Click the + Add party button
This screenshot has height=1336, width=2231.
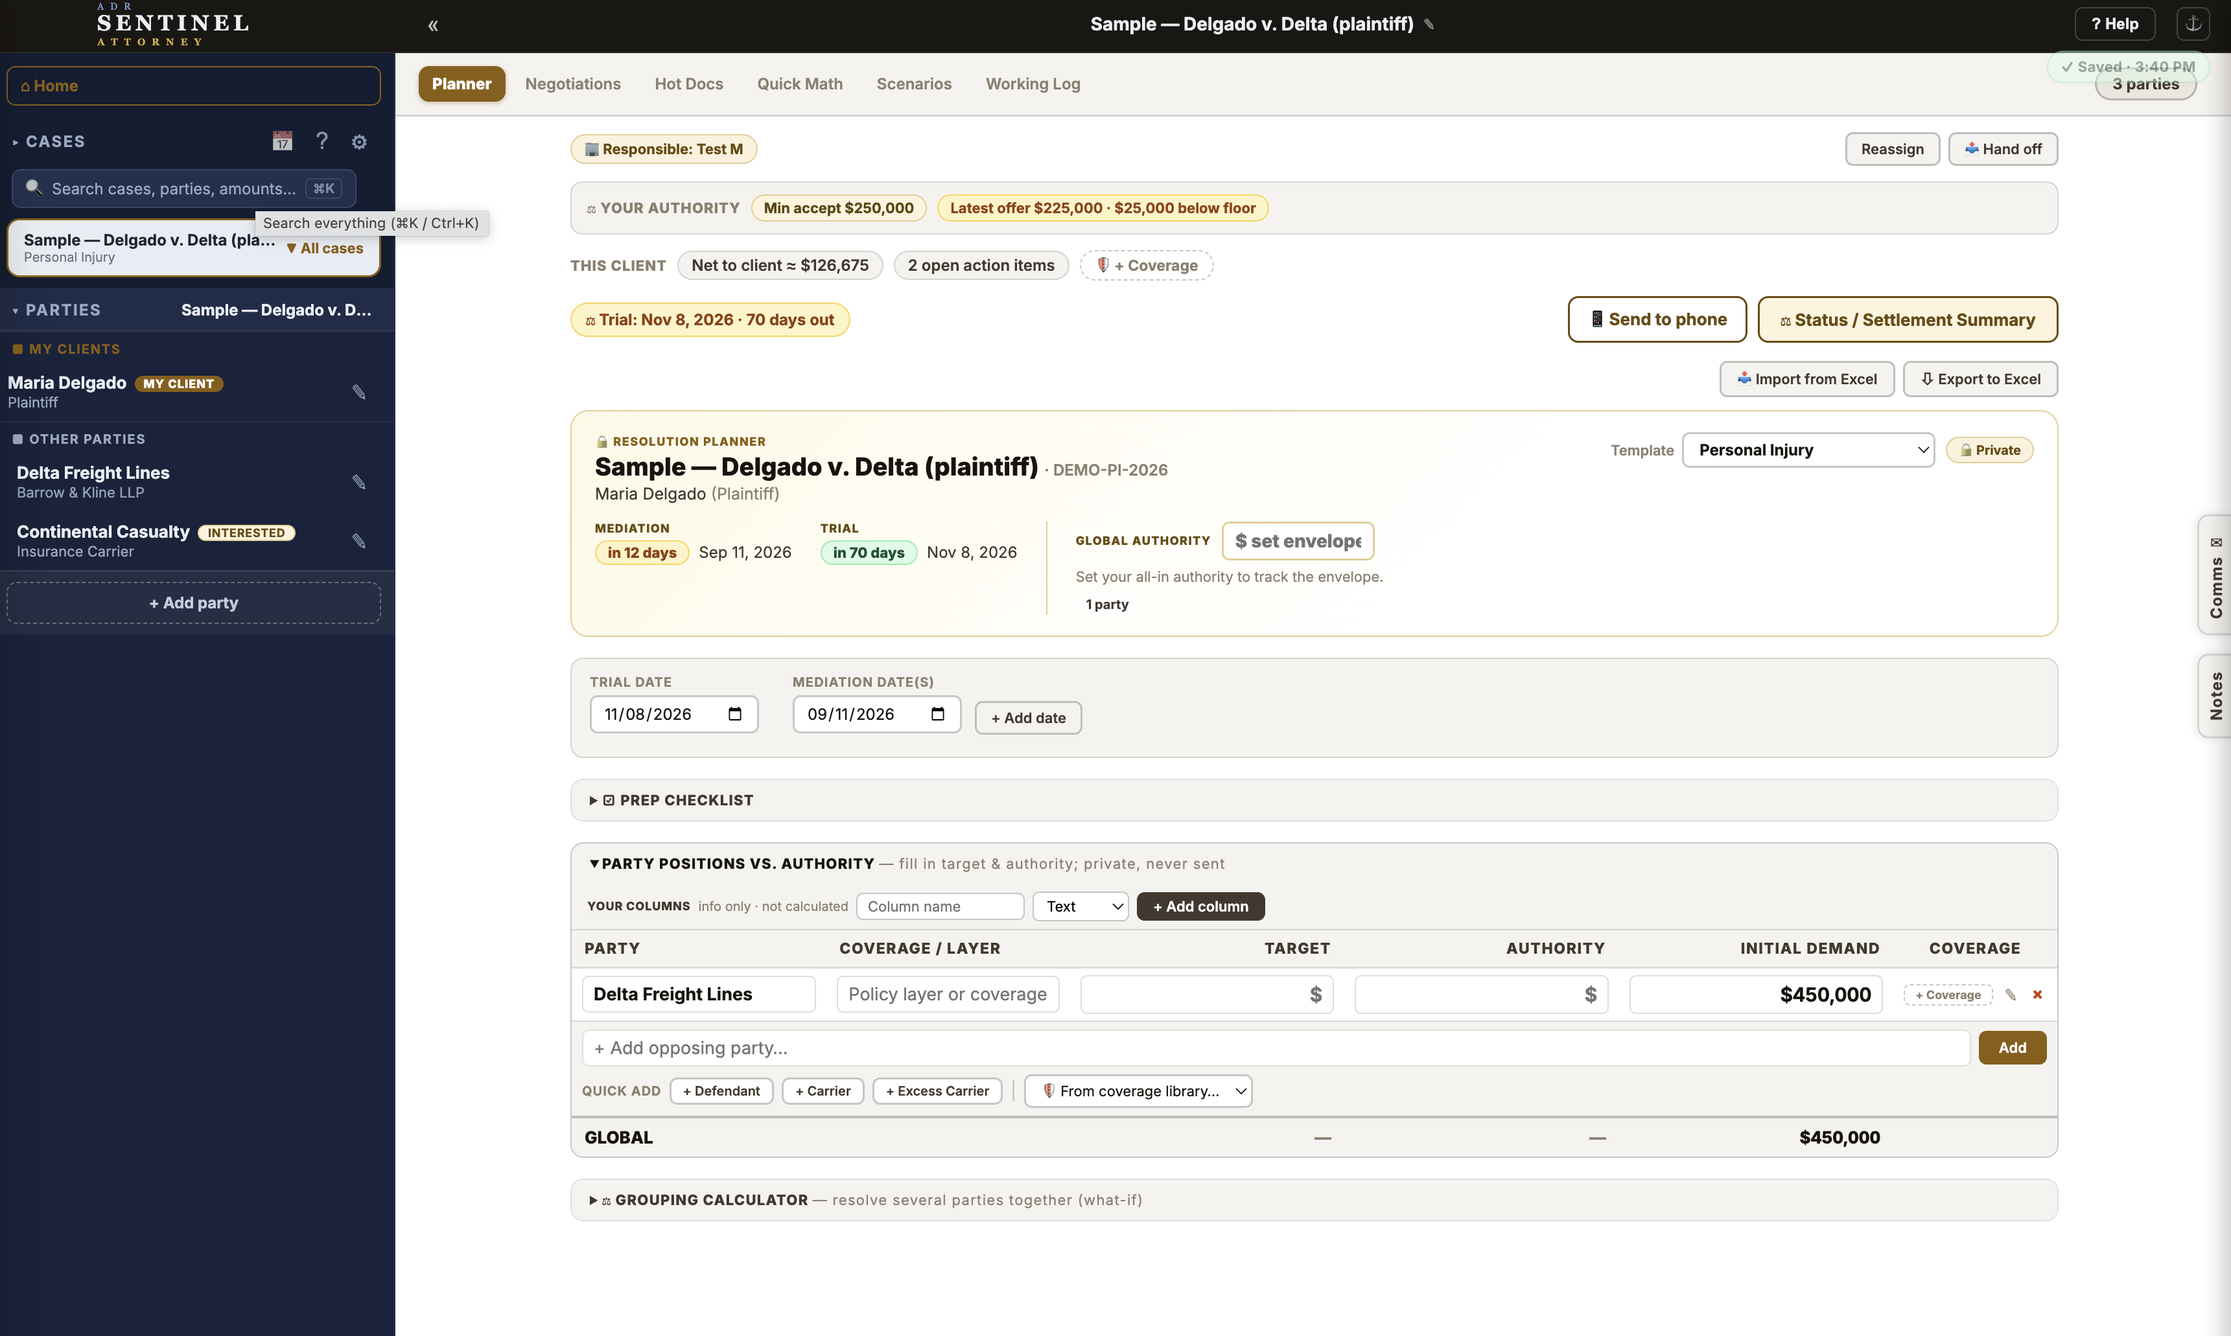194,603
